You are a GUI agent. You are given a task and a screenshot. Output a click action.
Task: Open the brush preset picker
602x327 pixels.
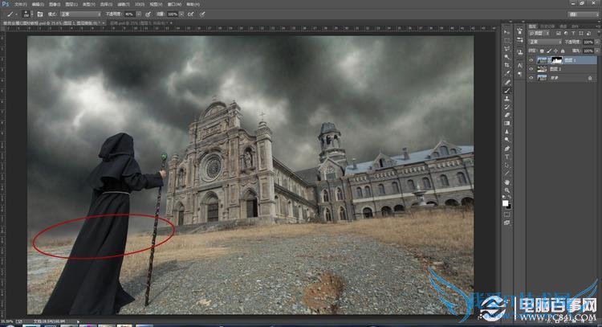tap(26, 14)
